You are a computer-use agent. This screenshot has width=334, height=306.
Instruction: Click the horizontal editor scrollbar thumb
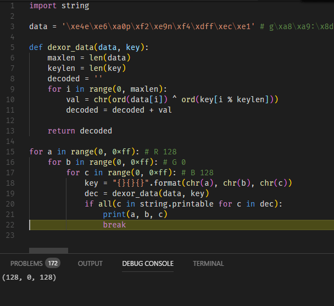tap(48, 251)
